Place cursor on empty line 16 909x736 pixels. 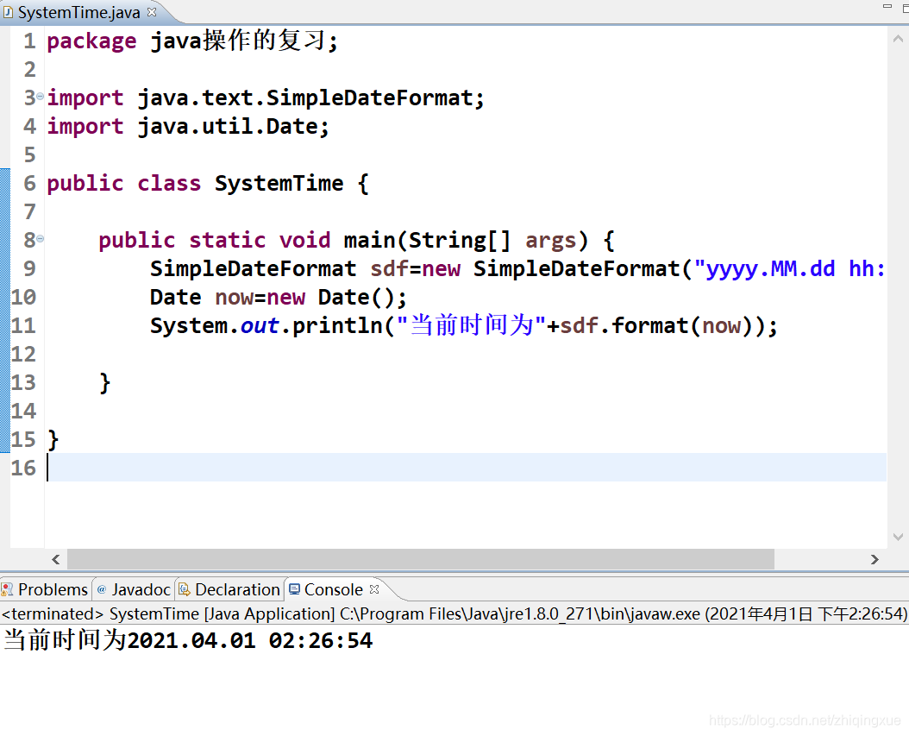click(x=467, y=468)
